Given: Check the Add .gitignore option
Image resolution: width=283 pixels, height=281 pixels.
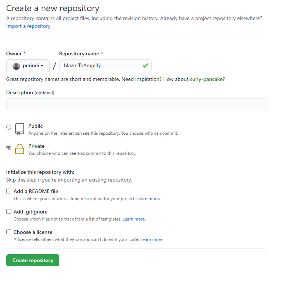Looking at the screenshot, I should [x=9, y=212].
